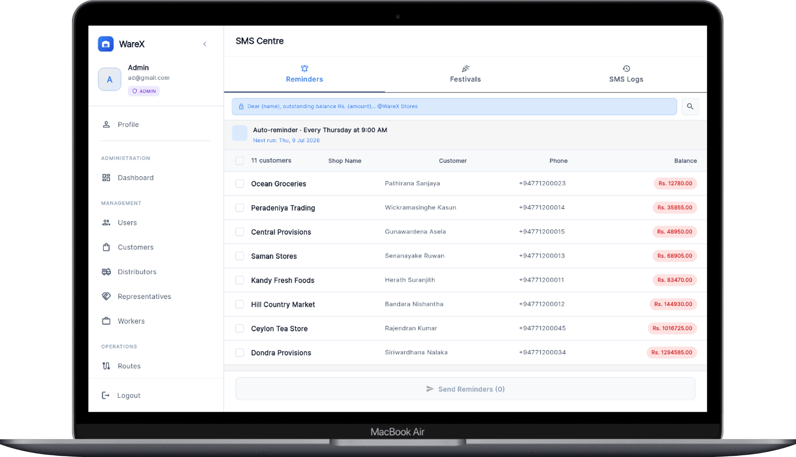
Task: Click the WareX logo icon
Action: [105, 44]
